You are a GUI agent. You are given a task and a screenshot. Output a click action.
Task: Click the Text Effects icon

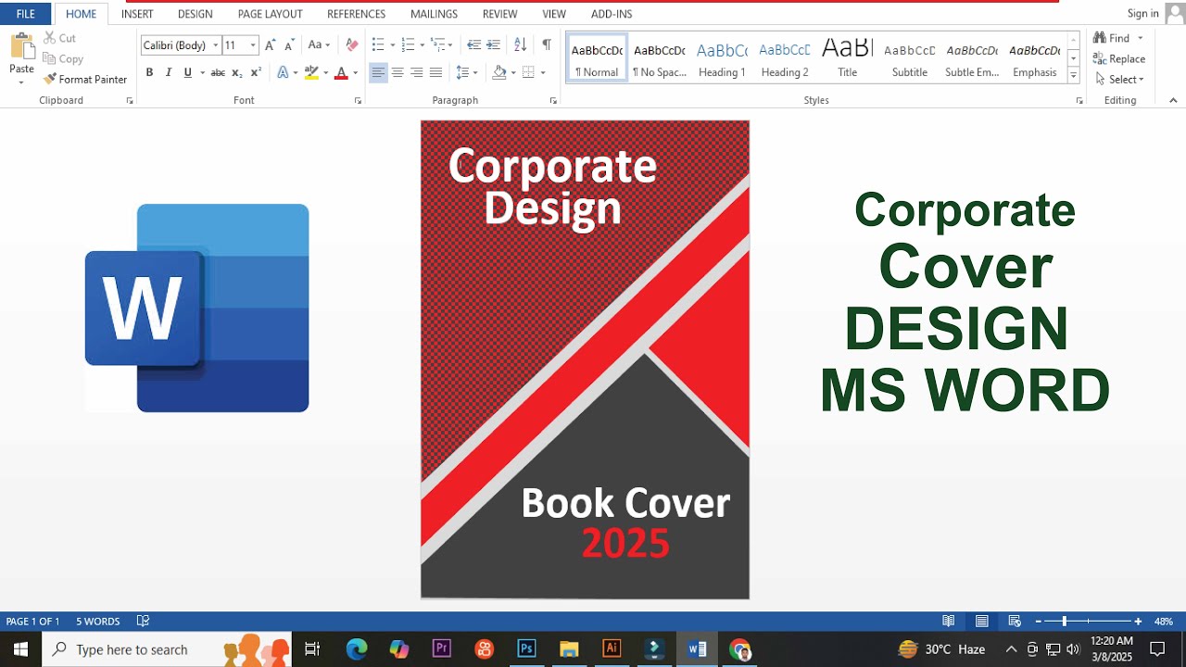tap(284, 72)
